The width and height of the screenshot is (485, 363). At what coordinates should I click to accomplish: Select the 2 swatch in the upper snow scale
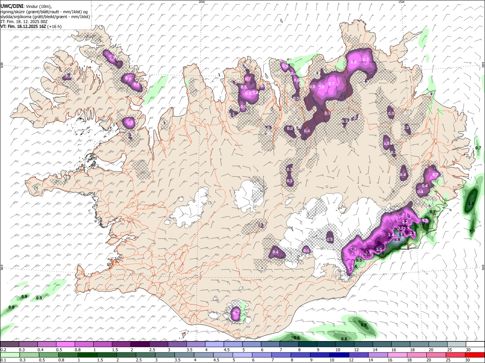point(140,344)
